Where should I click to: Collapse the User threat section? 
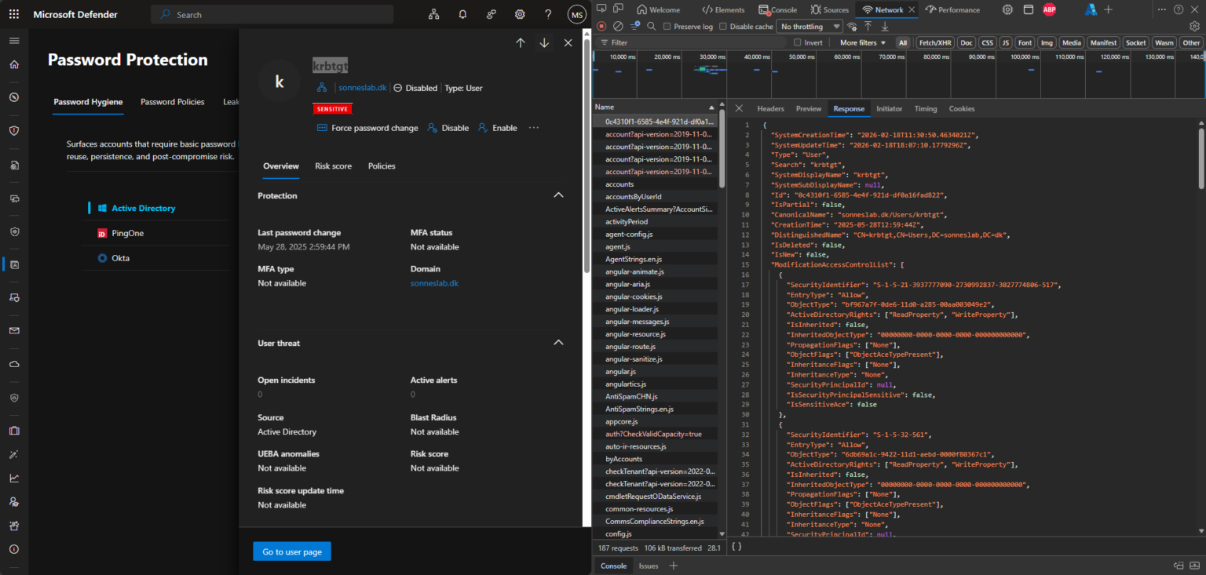(558, 343)
